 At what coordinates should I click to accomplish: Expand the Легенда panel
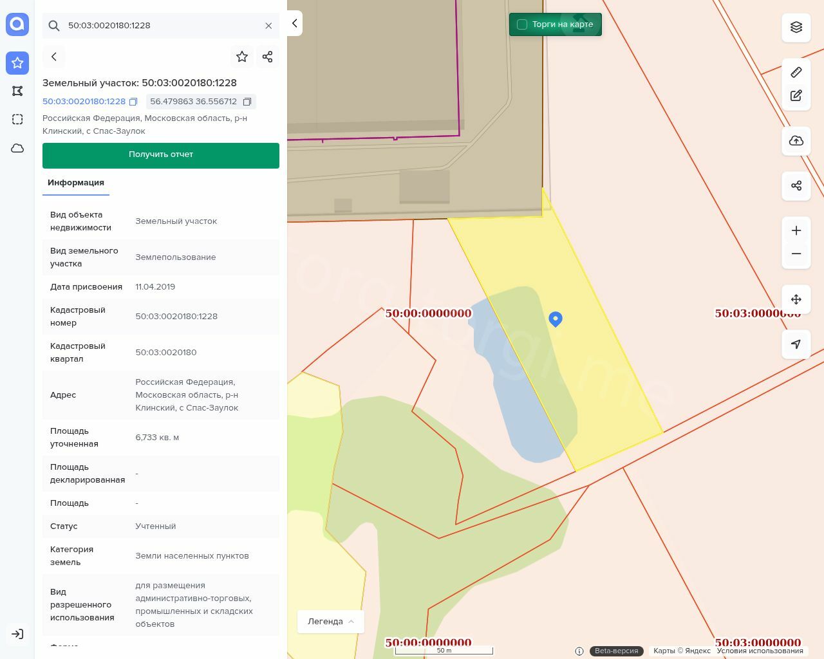(331, 622)
